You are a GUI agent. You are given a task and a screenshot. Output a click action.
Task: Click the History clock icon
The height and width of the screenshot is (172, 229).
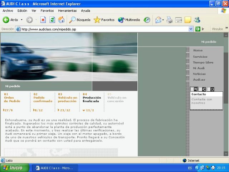coord(147,20)
